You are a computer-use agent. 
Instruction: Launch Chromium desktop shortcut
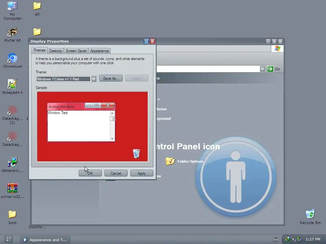click(x=12, y=61)
